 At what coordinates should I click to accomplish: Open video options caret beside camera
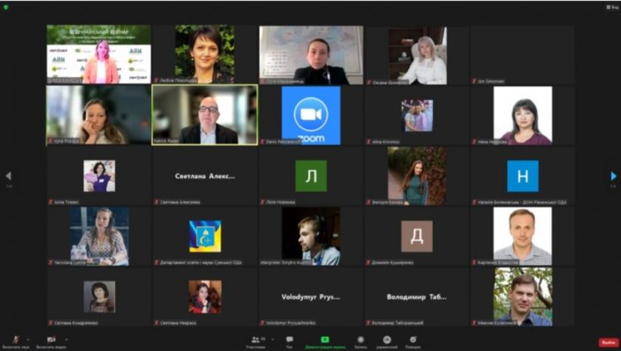tap(66, 339)
